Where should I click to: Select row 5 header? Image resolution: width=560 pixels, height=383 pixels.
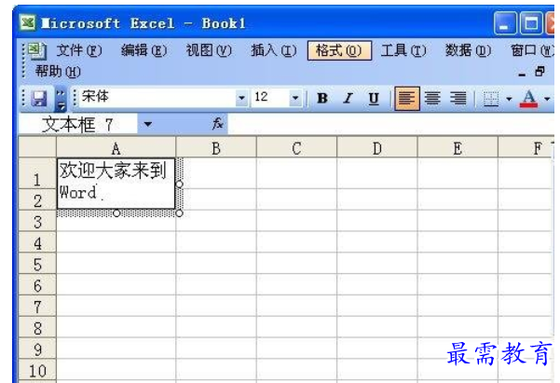37,264
